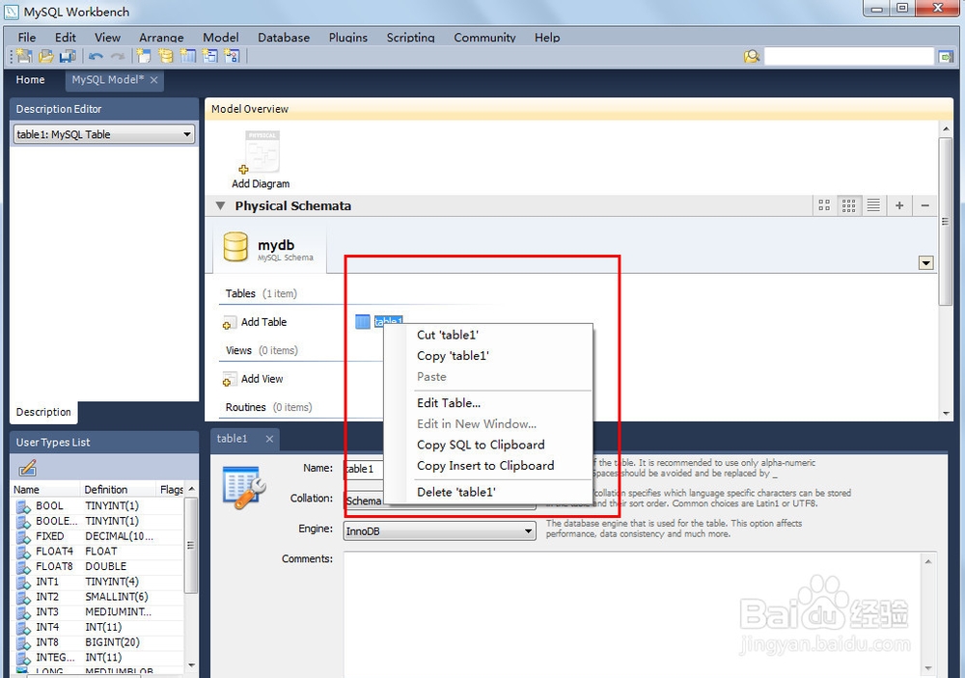Open the File menu

click(x=26, y=38)
